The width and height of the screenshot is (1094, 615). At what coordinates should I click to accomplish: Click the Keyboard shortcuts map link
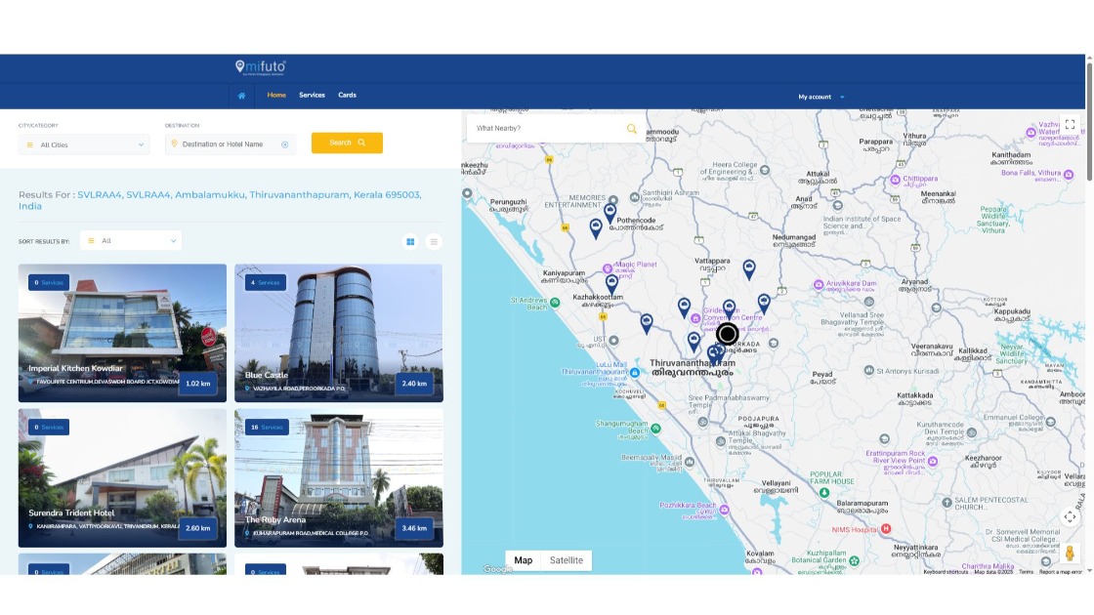946,572
